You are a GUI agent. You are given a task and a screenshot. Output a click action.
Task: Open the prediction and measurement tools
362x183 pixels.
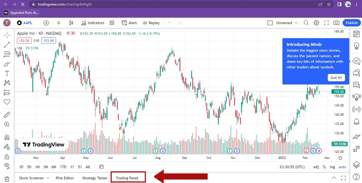tap(7, 92)
